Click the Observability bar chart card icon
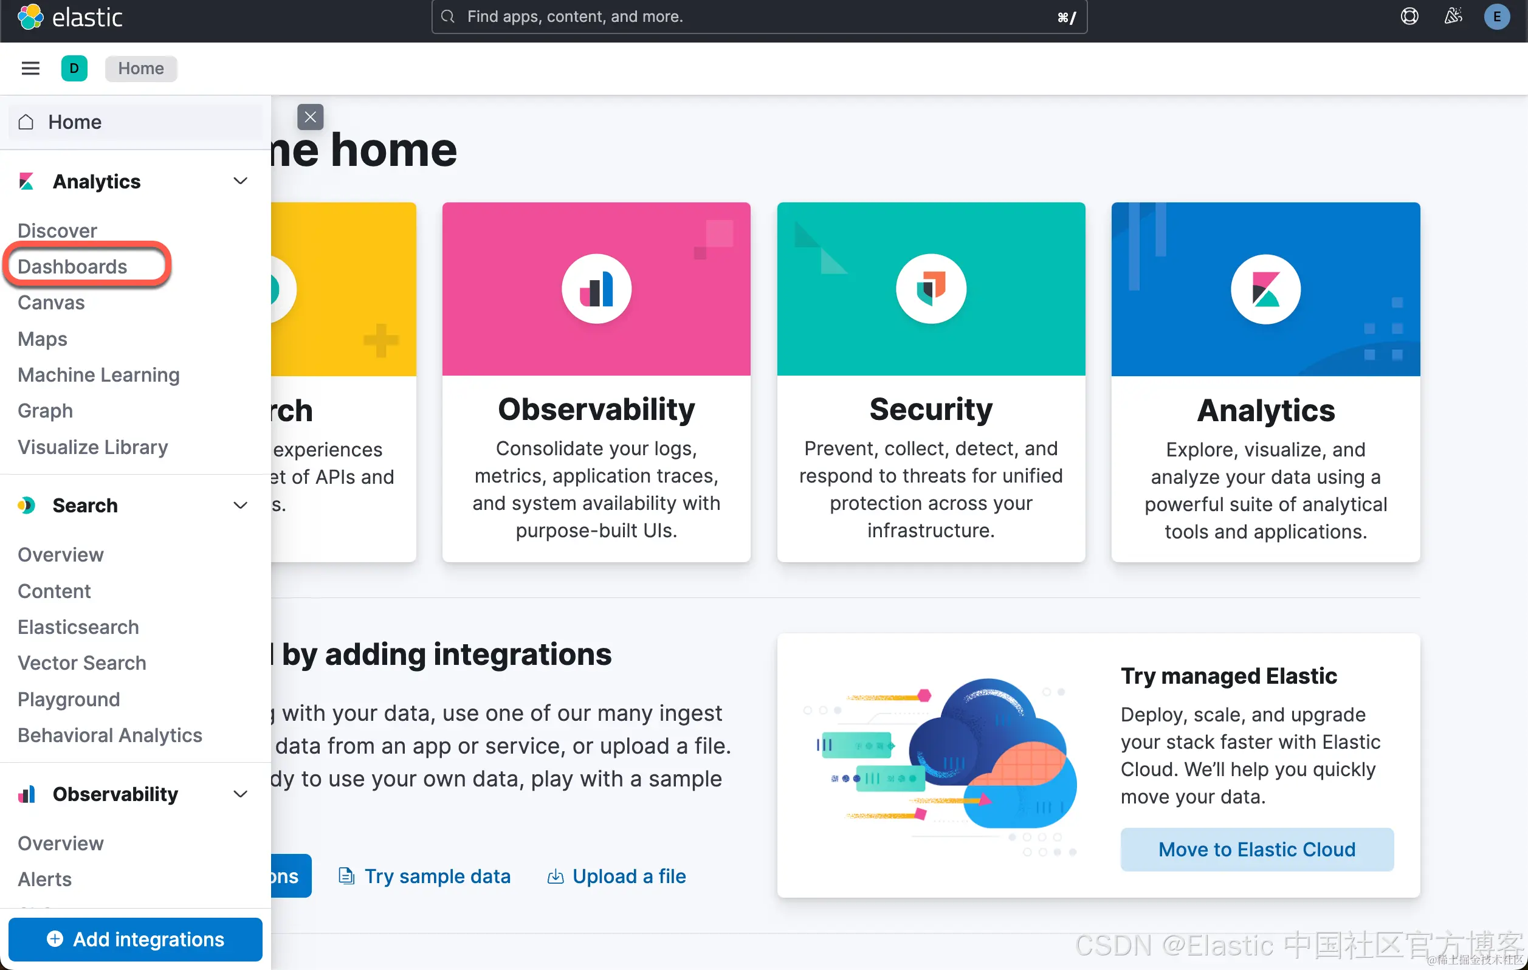 pos(596,289)
